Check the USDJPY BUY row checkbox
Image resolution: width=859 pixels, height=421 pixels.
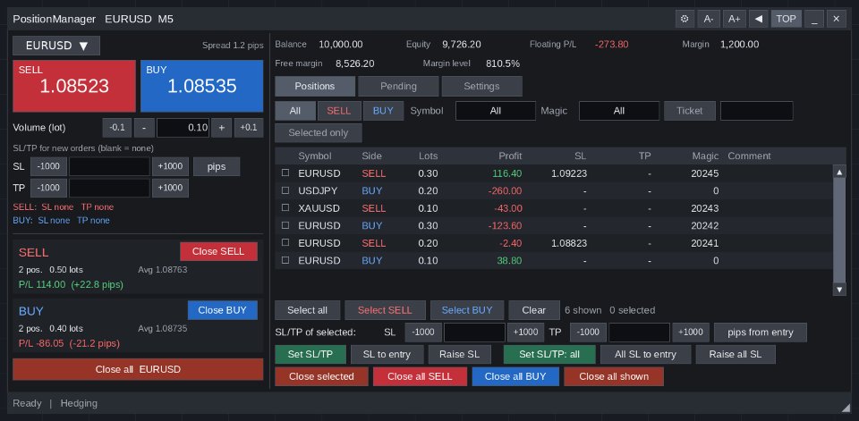[x=285, y=190]
